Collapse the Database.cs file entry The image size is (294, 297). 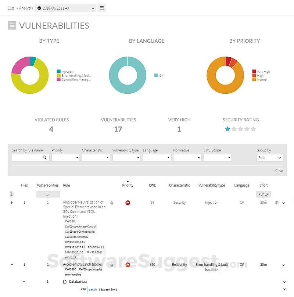[x=24, y=282]
